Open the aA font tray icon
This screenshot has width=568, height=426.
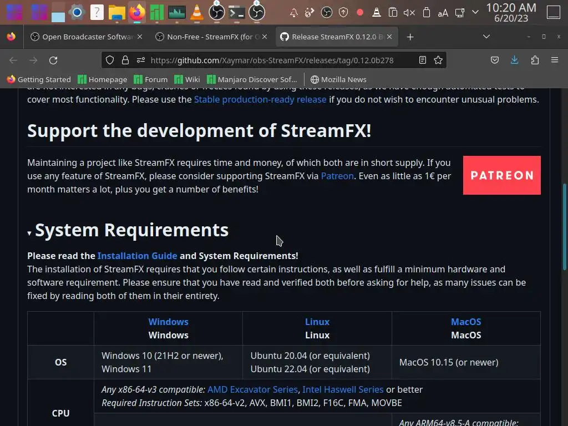(x=443, y=13)
